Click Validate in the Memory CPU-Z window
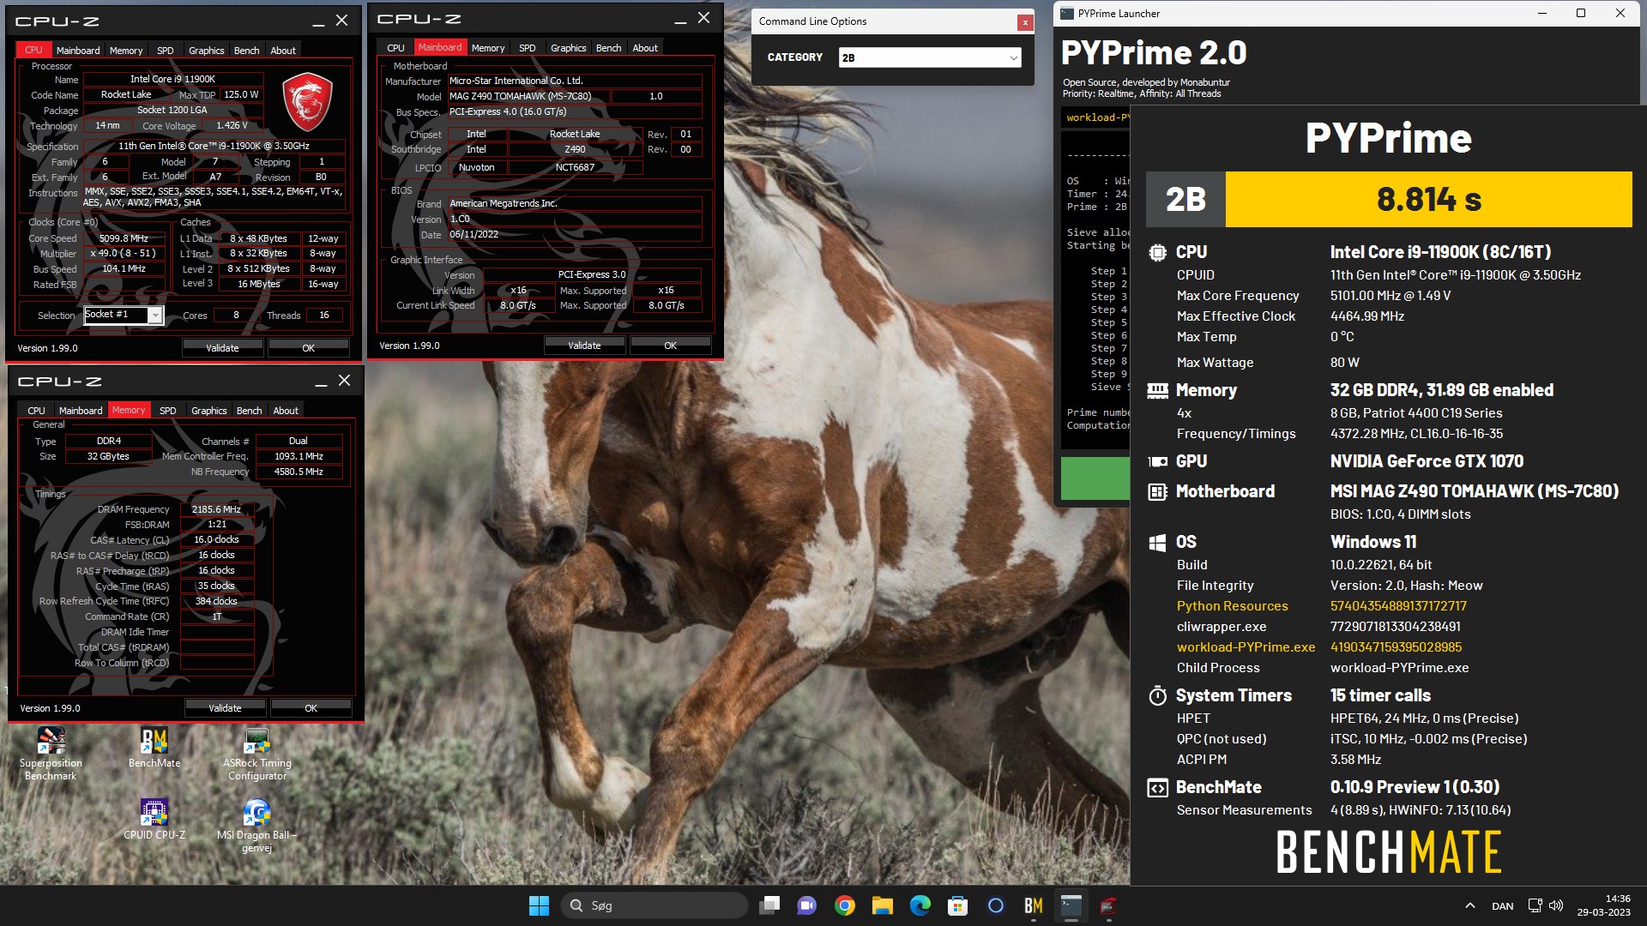This screenshot has width=1647, height=926. pos(225,708)
